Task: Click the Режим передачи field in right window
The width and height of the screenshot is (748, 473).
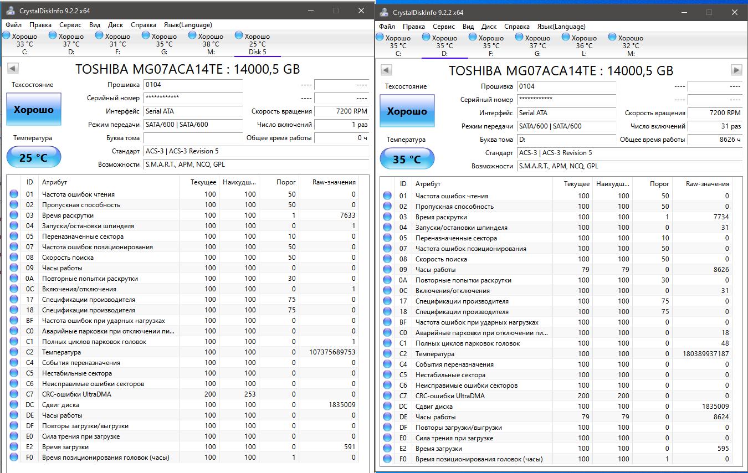Action: pos(566,126)
